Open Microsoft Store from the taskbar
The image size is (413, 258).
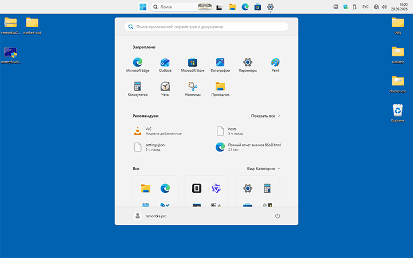(258, 7)
